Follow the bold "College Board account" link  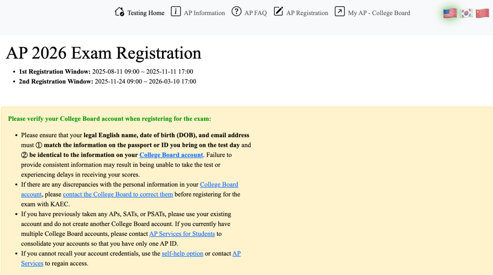pos(171,155)
